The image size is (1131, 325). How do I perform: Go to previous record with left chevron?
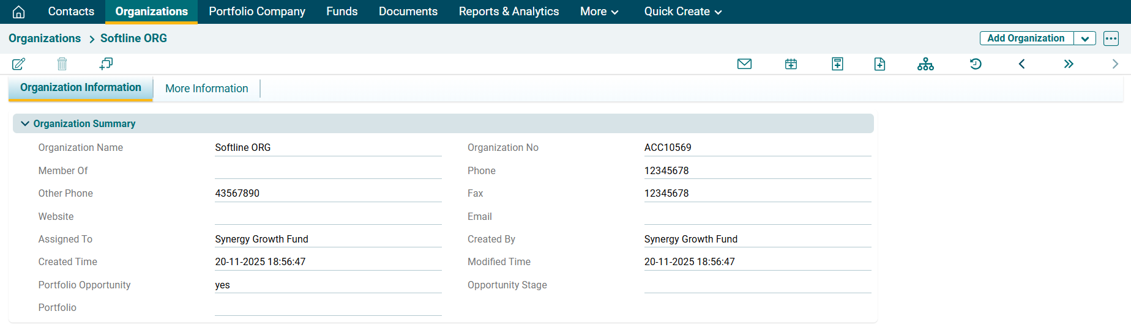1021,64
